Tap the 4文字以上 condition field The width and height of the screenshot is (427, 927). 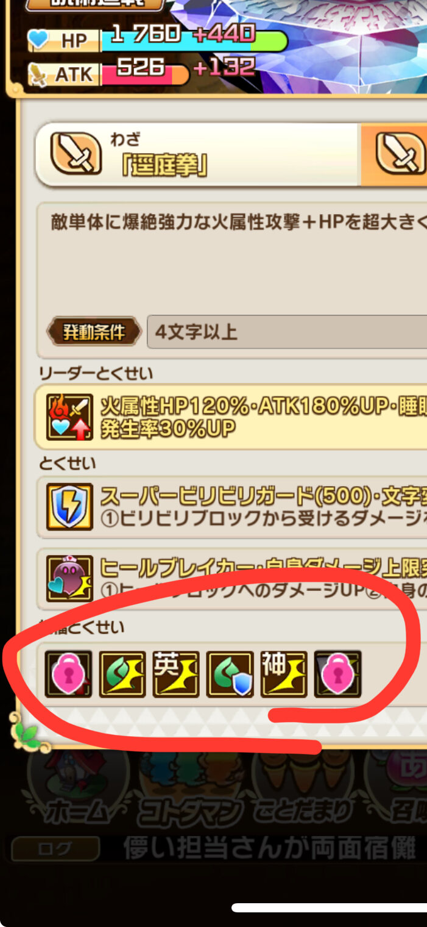click(x=286, y=332)
